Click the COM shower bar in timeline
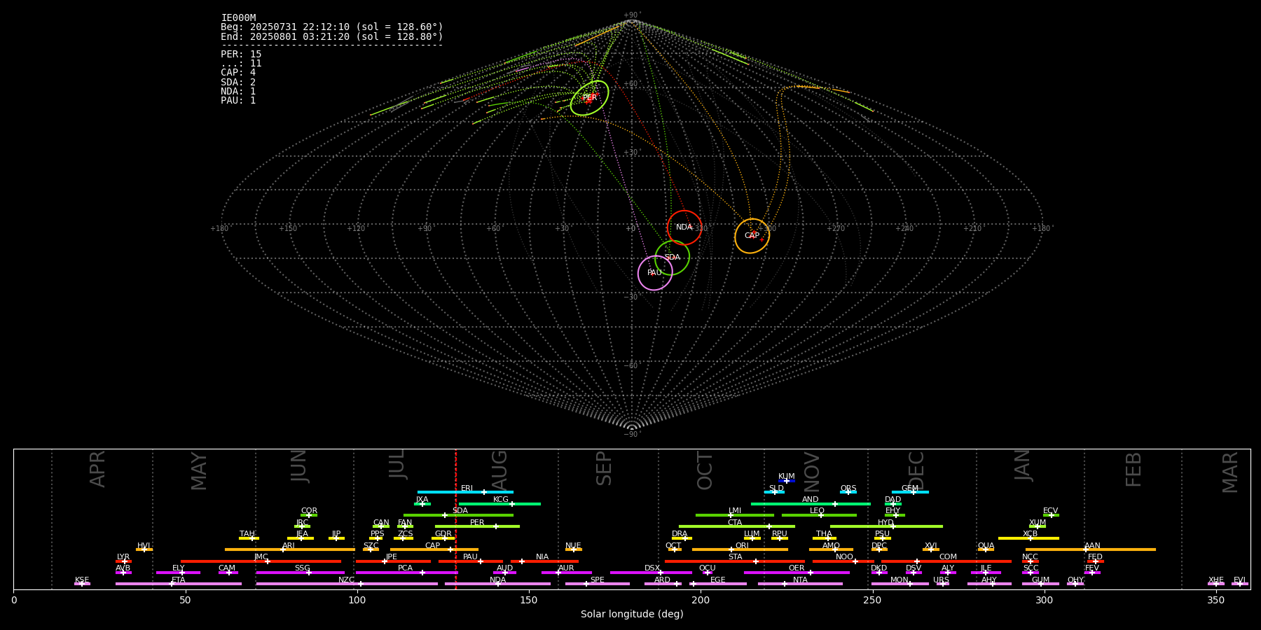The image size is (1261, 630). coord(946,561)
